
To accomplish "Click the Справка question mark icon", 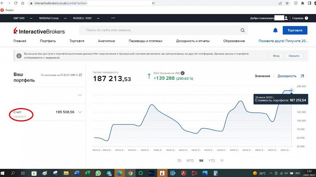I will pos(306,18).
